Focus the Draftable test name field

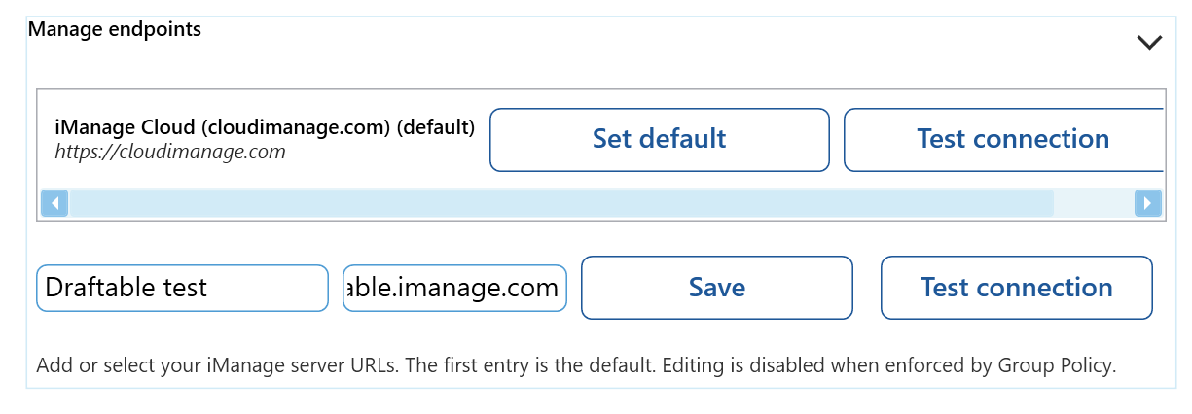[182, 288]
